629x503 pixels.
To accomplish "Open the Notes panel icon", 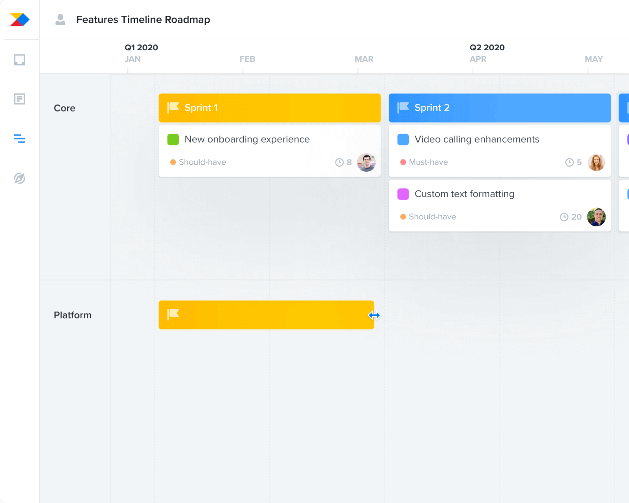I will pyautogui.click(x=20, y=99).
